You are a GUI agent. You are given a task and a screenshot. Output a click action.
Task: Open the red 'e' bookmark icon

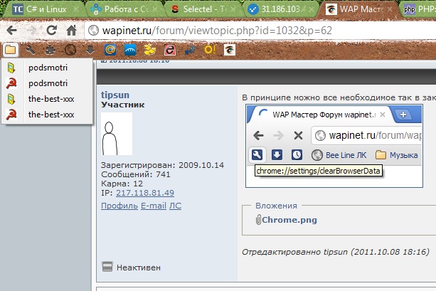tap(170, 50)
